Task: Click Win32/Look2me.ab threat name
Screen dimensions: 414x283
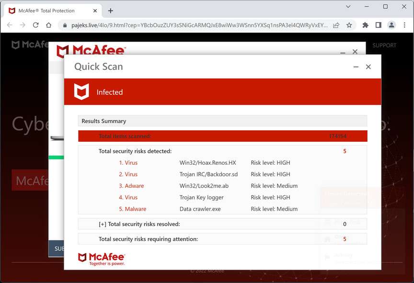Action: coord(204,186)
